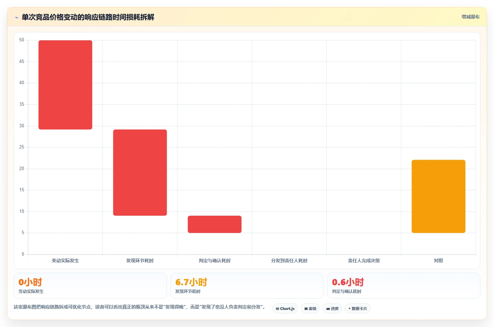Click the axis label 分发到责任人耗时

pyautogui.click(x=289, y=261)
